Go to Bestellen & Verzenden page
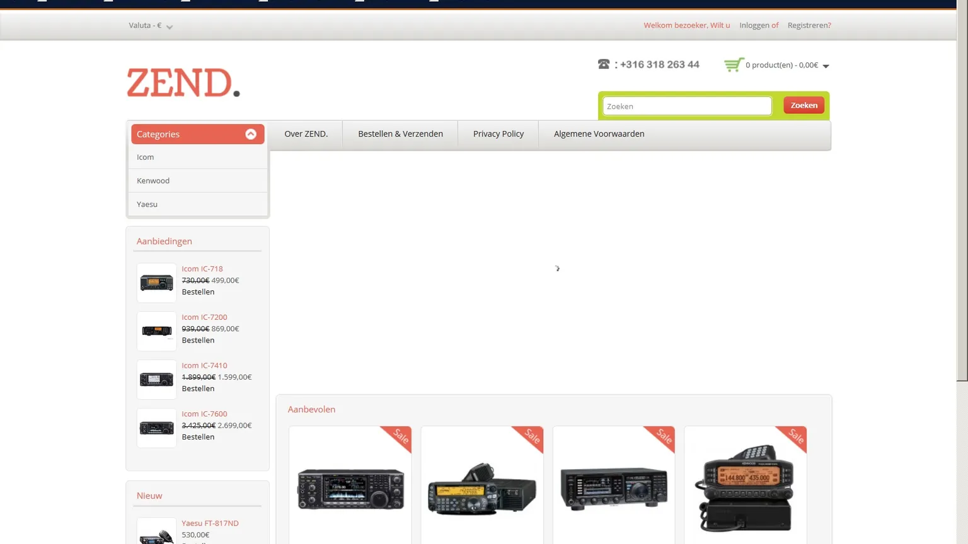 click(x=400, y=134)
